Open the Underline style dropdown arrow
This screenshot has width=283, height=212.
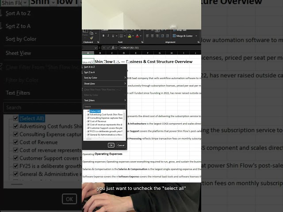click(x=116, y=36)
